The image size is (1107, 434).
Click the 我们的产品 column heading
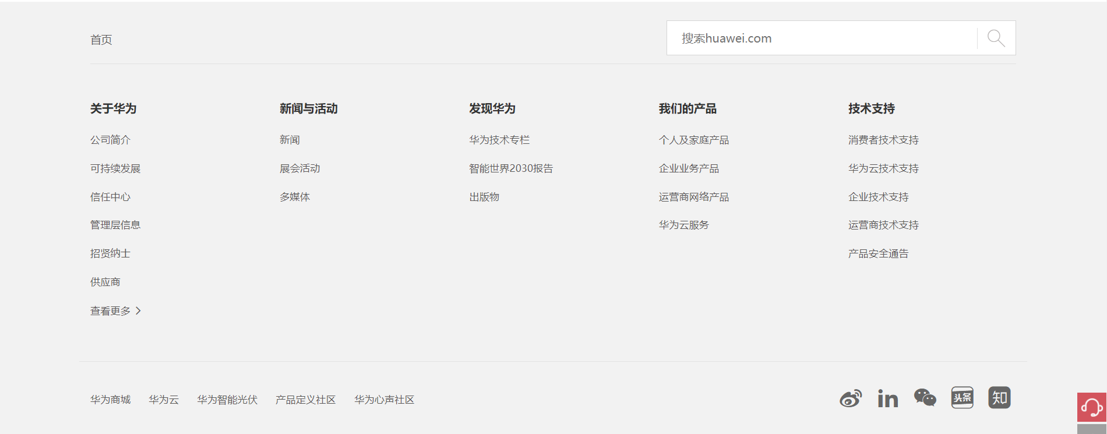point(688,108)
